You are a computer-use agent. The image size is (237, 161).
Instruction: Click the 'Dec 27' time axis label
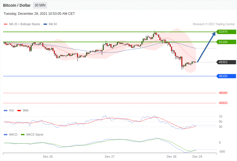point(110,157)
